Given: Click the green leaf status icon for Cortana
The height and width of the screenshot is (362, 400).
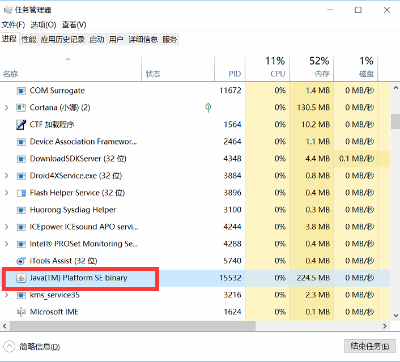Looking at the screenshot, I should (208, 108).
